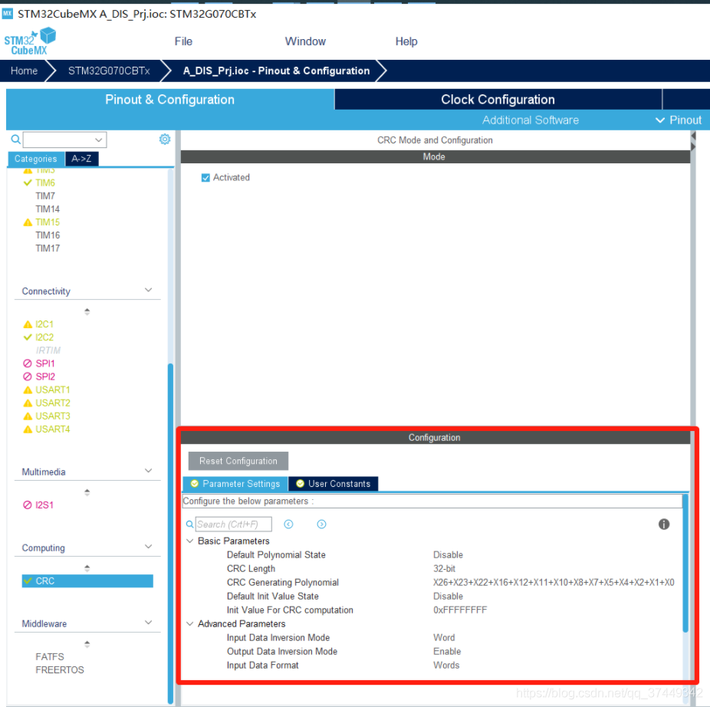Click the sort arrows under Connectivity
This screenshot has height=707, width=710.
[x=87, y=311]
